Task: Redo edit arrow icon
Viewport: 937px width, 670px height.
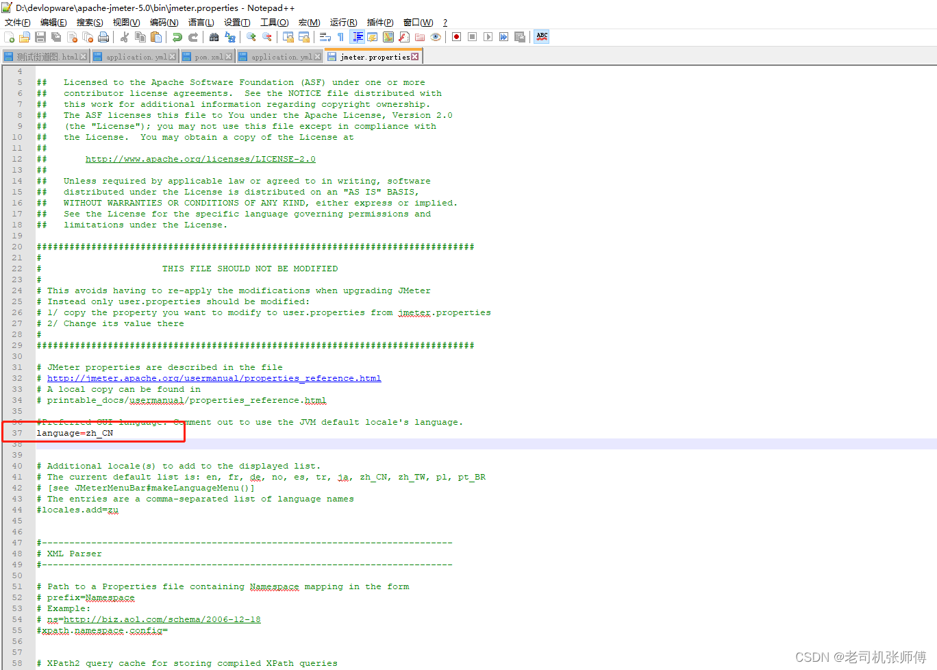Action: [193, 37]
